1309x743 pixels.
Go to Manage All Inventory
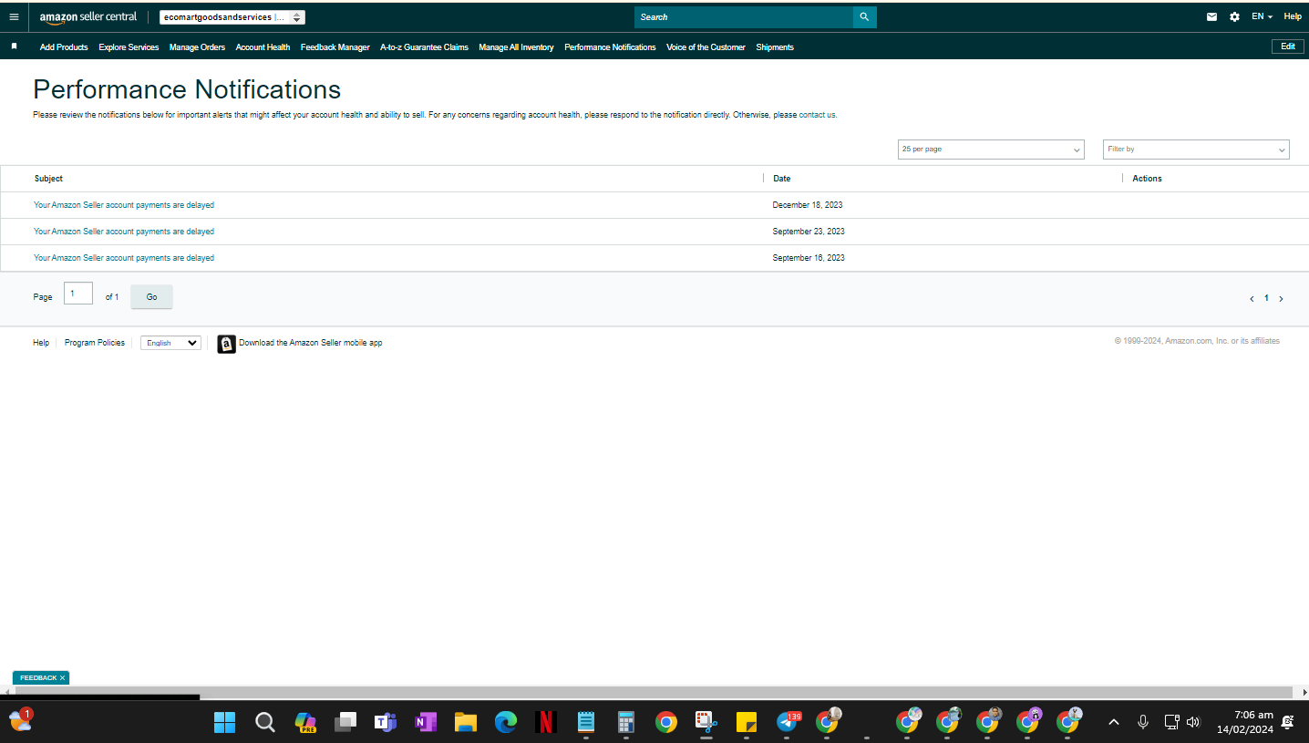pos(516,47)
